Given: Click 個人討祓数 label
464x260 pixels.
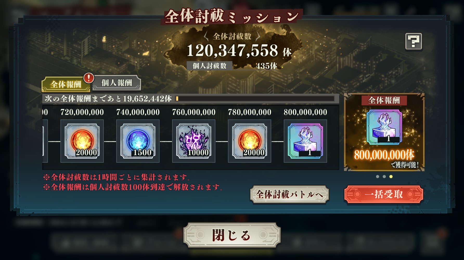Looking at the screenshot, I should [x=209, y=66].
